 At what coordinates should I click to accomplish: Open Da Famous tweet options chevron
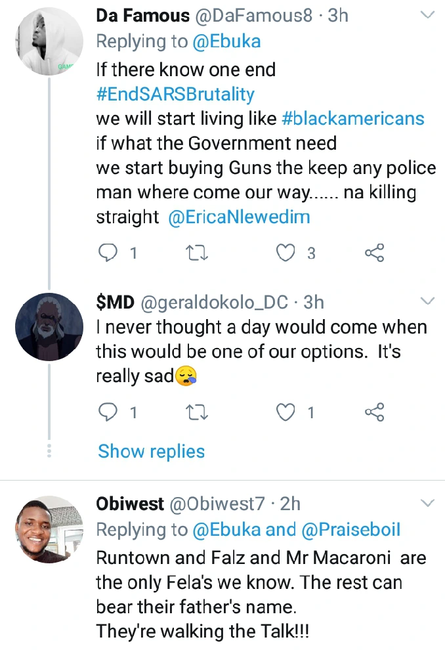click(x=427, y=14)
